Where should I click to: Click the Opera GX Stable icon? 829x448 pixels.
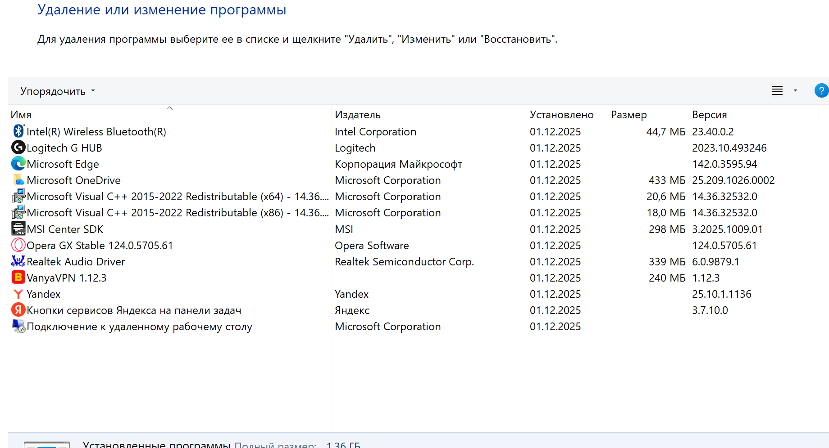[18, 245]
